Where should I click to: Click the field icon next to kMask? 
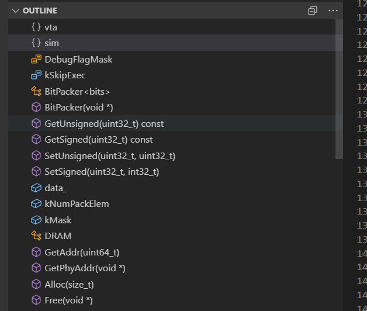pos(36,220)
